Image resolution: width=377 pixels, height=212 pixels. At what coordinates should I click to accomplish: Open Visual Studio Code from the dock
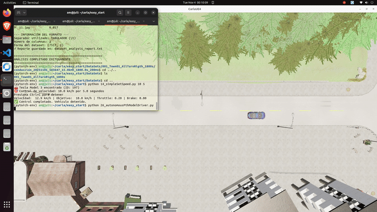(x=7, y=53)
